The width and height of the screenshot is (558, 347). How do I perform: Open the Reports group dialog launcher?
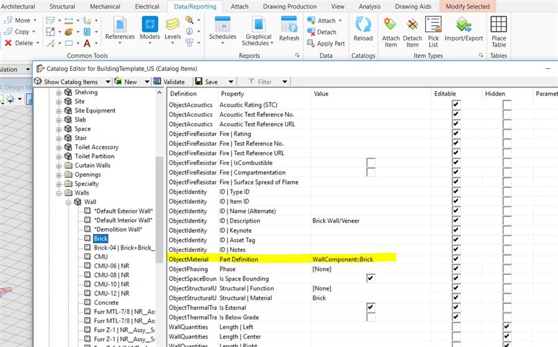point(297,55)
